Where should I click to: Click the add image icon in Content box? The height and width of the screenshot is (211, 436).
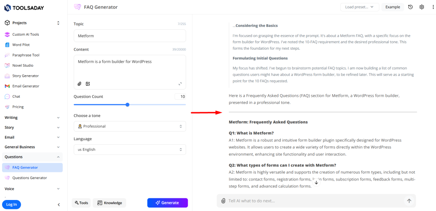click(88, 84)
